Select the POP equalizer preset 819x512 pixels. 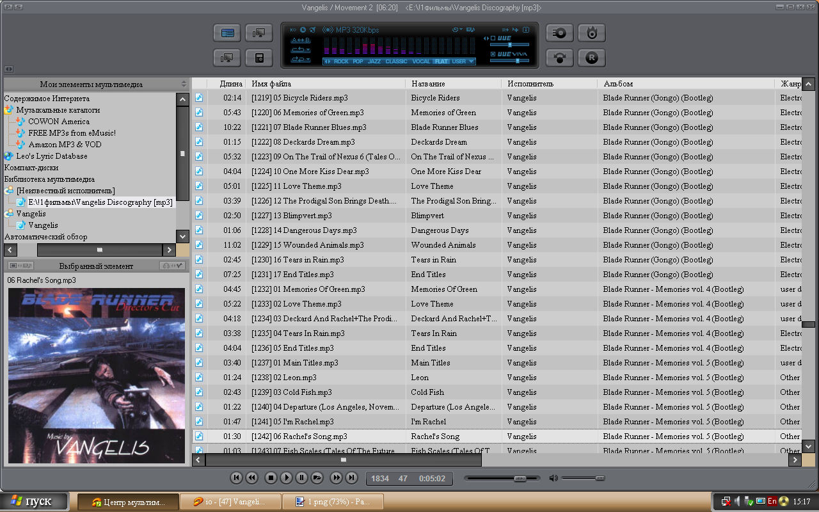(358, 61)
